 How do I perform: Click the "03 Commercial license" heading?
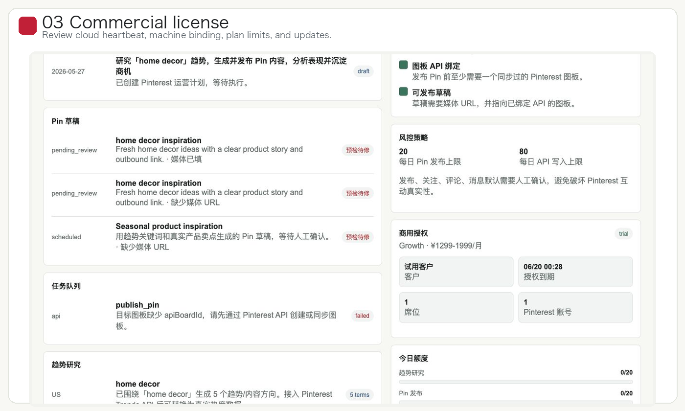tap(136, 22)
